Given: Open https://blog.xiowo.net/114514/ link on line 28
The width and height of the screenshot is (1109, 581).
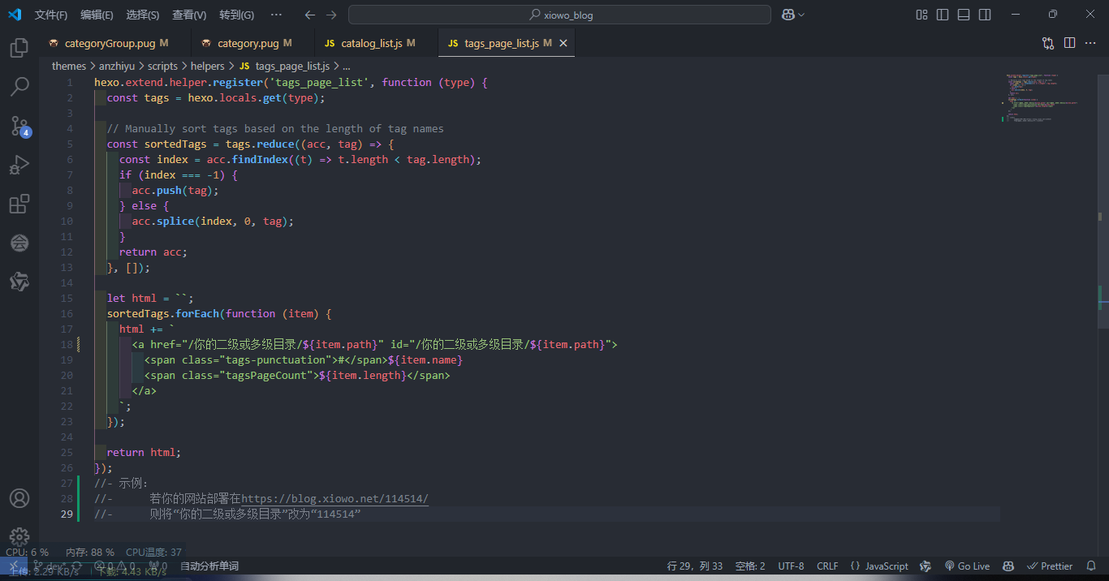Looking at the screenshot, I should coord(335,498).
